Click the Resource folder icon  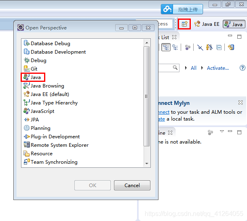(x=26, y=153)
